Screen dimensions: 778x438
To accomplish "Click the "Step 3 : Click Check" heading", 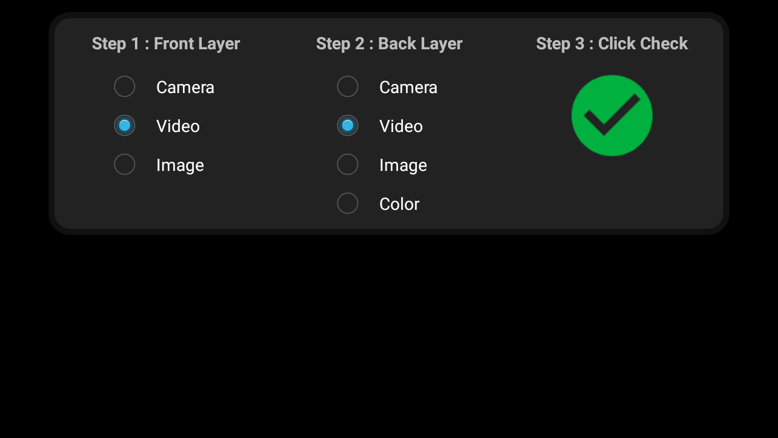I will (x=612, y=44).
